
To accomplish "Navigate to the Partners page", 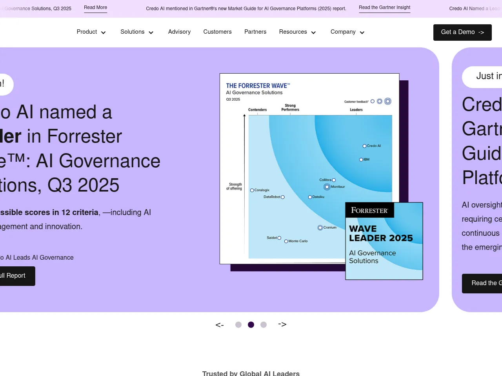I will (x=255, y=32).
